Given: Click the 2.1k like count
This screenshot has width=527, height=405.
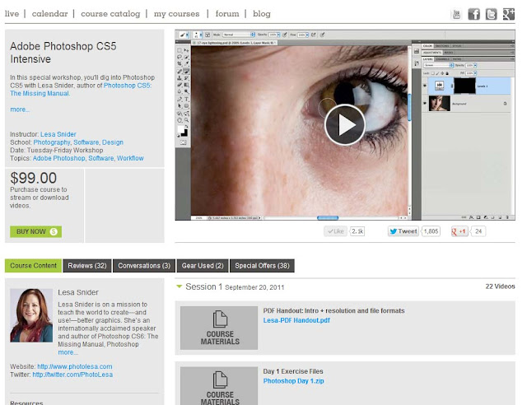Looking at the screenshot, I should point(357,231).
